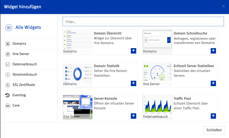The width and height of the screenshot is (229, 138).
Task: Click the Traffic Pool graph thumbnail
Action: click(157, 106)
